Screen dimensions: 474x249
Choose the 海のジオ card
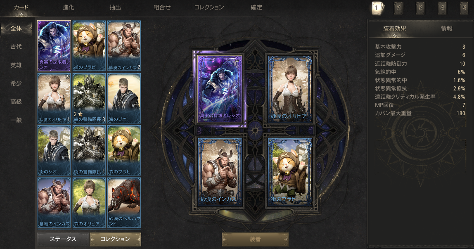124,98
